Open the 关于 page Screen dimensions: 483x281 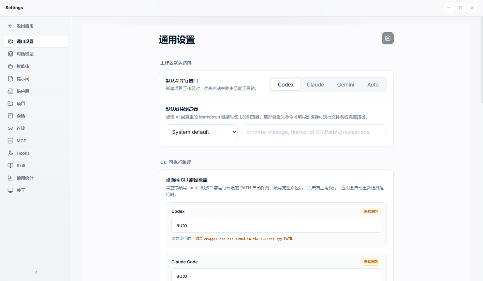(36, 190)
